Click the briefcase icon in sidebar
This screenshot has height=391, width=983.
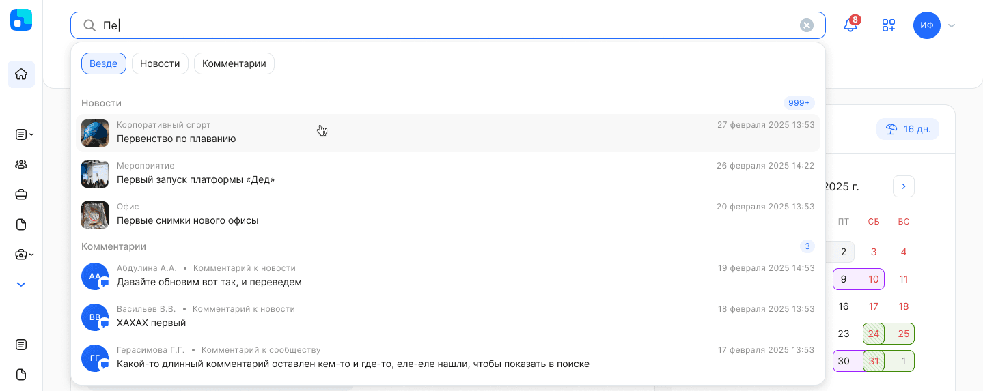click(21, 194)
